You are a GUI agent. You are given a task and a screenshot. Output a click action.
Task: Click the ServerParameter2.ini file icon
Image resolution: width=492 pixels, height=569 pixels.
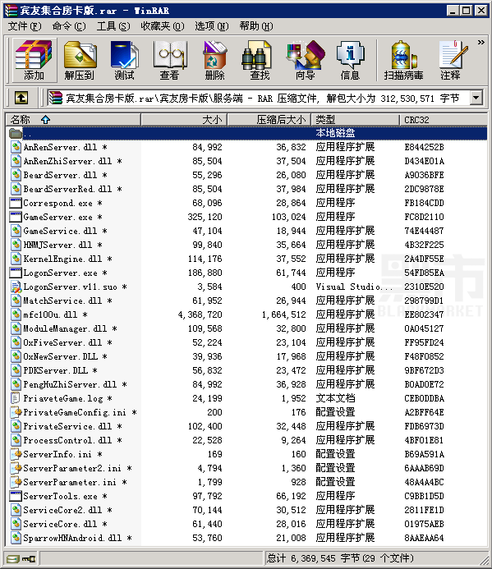point(16,468)
